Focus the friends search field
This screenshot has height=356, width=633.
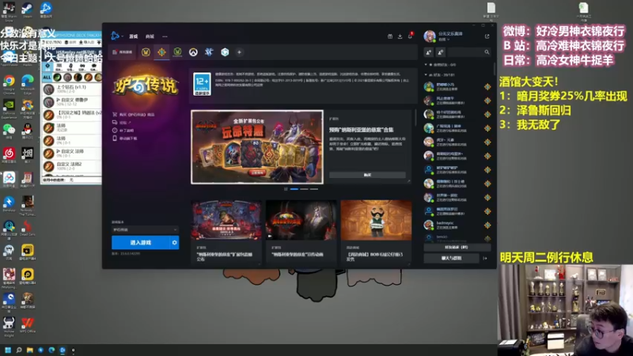(469, 52)
